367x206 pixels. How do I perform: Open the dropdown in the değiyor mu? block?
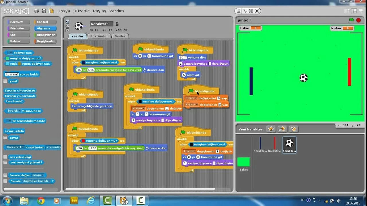tap(10, 53)
